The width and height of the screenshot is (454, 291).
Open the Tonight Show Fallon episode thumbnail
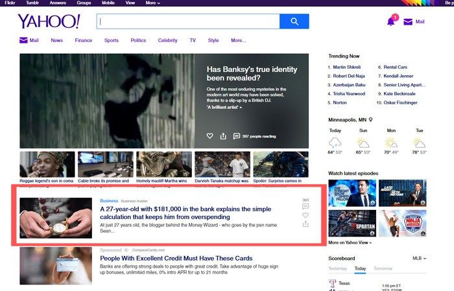pyautogui.click(x=352, y=193)
